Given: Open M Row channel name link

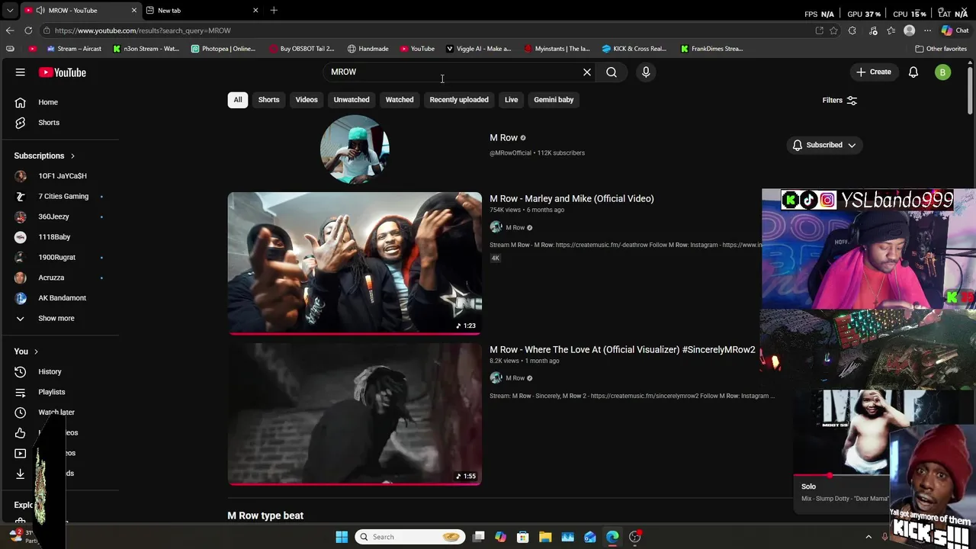Looking at the screenshot, I should [x=503, y=138].
